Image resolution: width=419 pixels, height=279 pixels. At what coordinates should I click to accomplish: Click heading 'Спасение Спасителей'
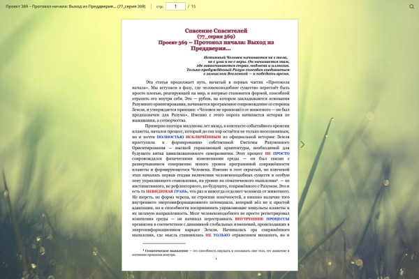click(216, 31)
